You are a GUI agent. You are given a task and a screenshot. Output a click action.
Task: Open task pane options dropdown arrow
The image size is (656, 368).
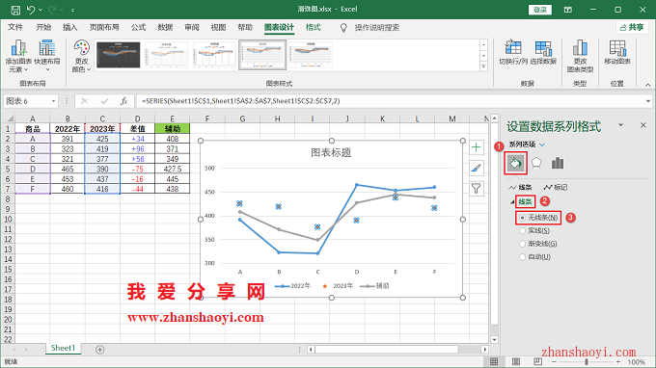[x=621, y=125]
